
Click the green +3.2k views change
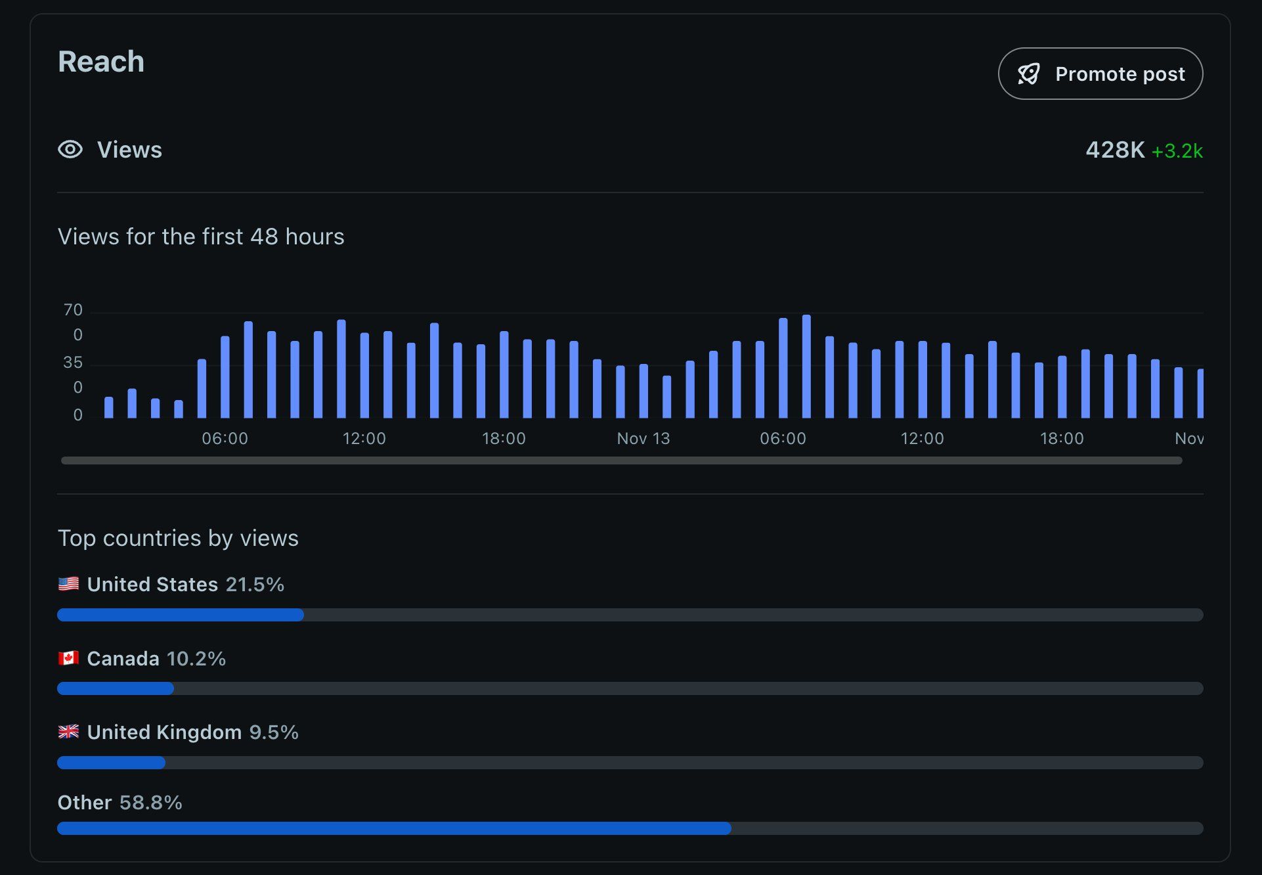pos(1177,152)
